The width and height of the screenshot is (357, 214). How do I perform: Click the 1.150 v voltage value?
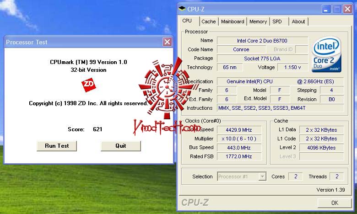292,67
